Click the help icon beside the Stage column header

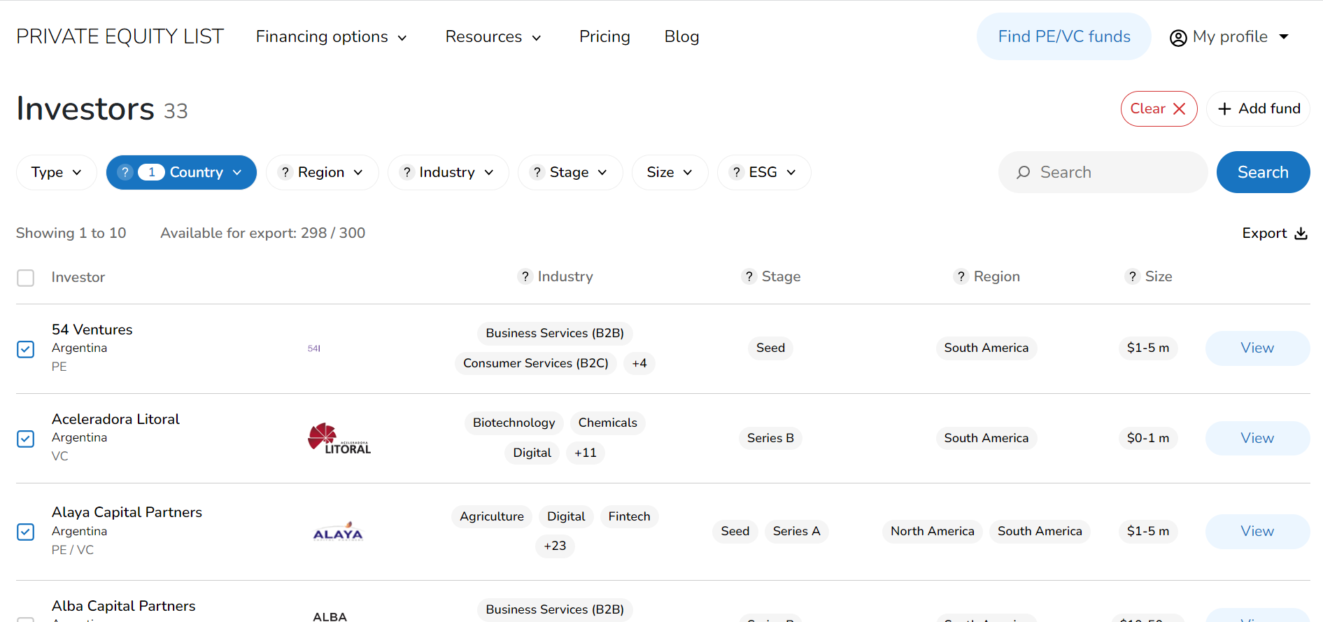coord(749,276)
